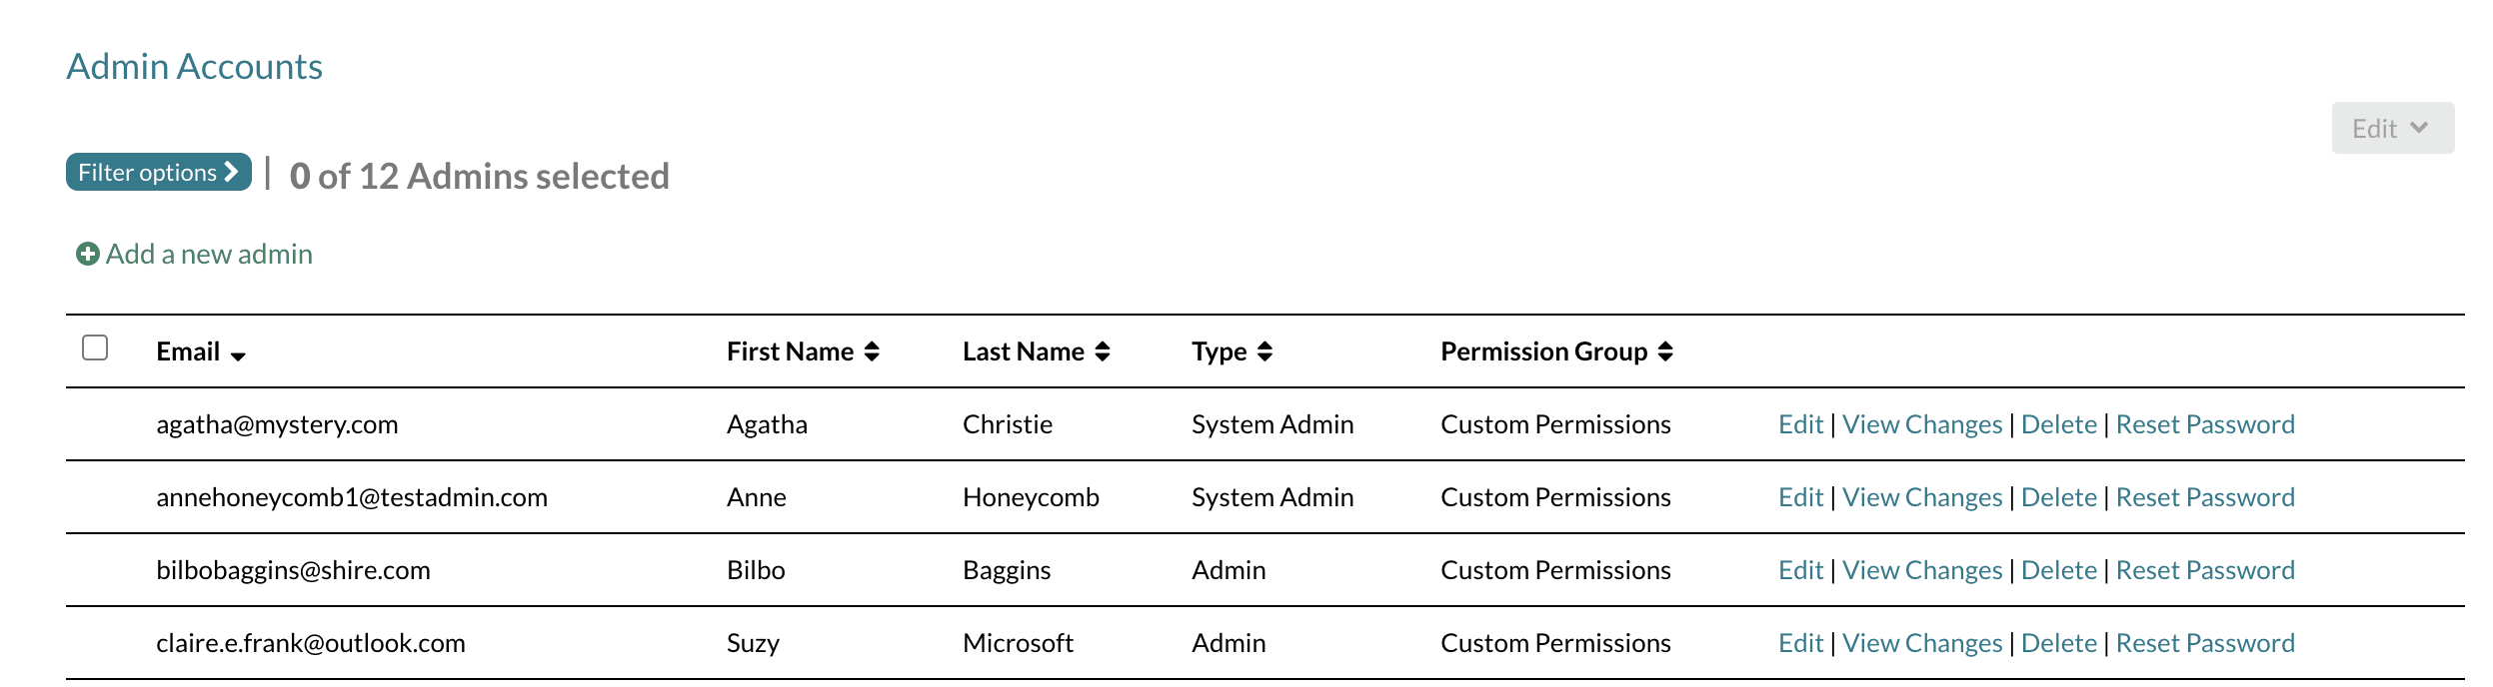Click the Email column header text
Image resolution: width=2493 pixels, height=687 pixels.
pos(188,351)
